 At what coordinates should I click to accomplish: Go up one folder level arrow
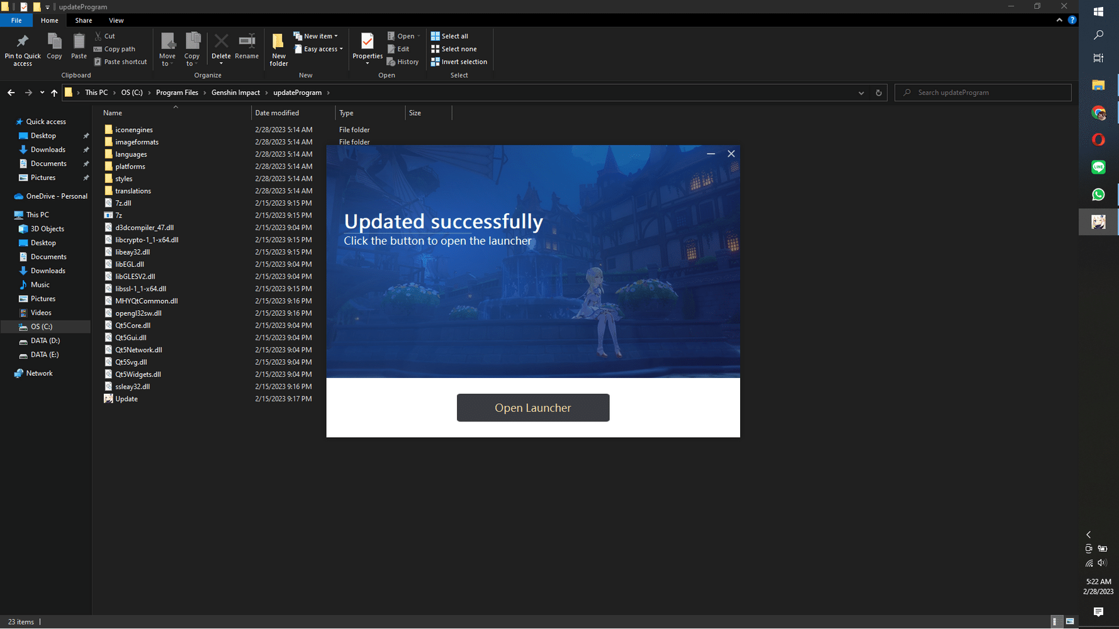click(54, 92)
